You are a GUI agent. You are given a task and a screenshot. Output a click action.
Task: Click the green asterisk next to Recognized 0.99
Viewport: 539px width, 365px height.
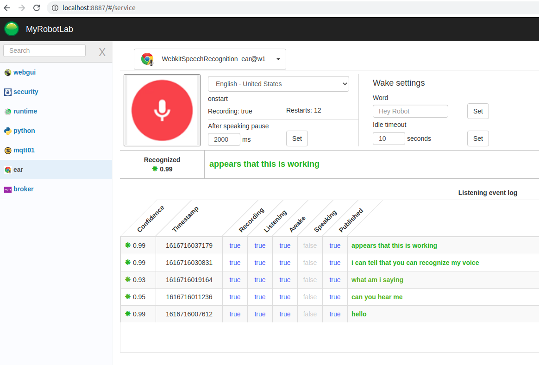pos(155,169)
